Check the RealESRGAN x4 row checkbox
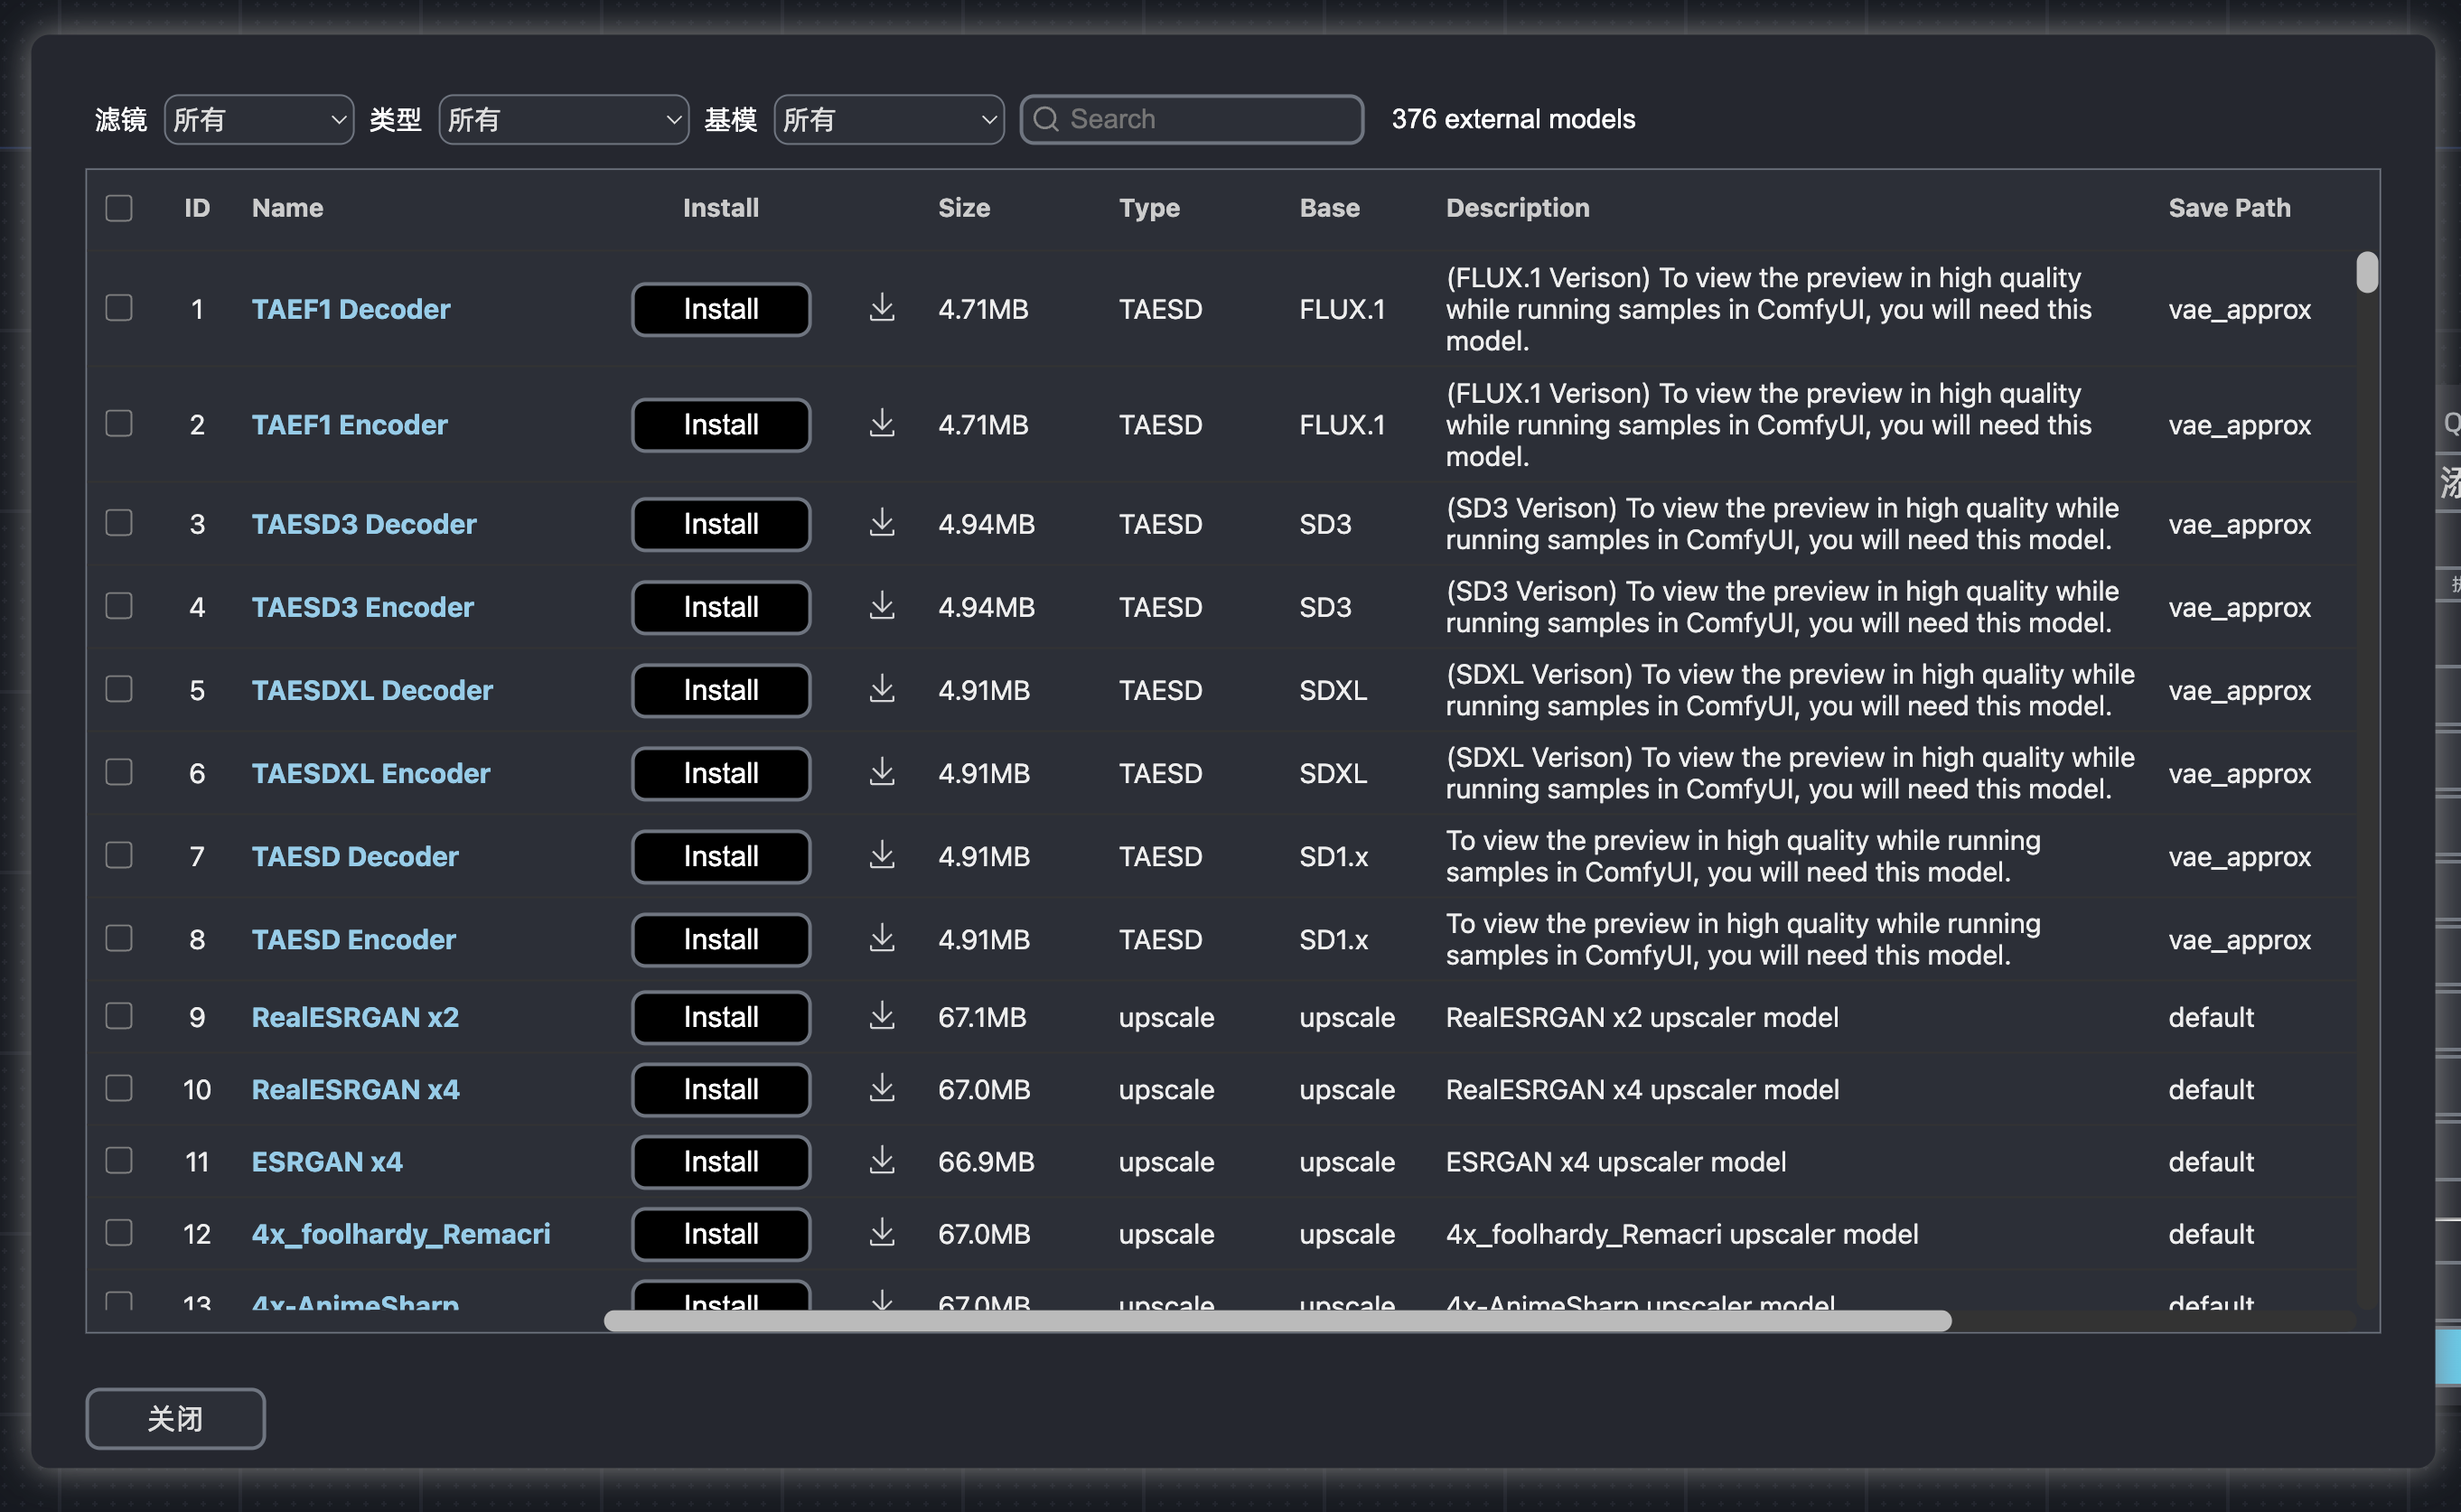The height and width of the screenshot is (1512, 2461). 119,1087
